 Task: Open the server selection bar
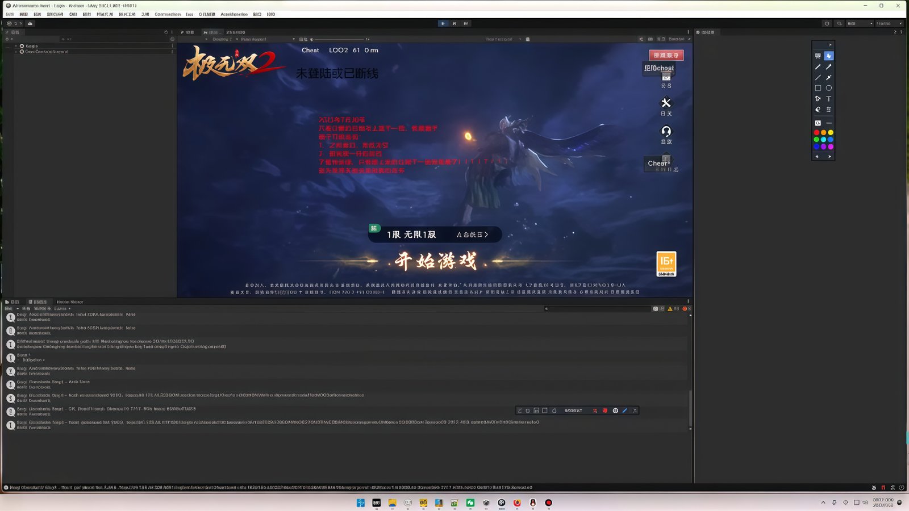click(435, 234)
